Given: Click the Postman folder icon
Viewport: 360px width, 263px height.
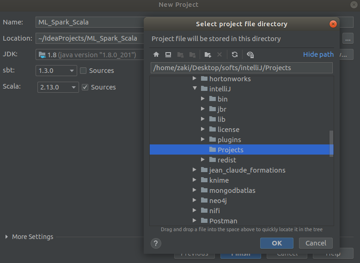Looking at the screenshot, I should point(204,221).
